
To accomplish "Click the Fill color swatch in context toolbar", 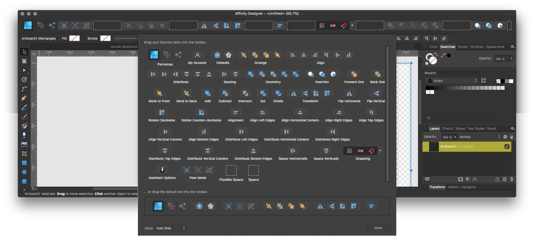I will pos(74,38).
